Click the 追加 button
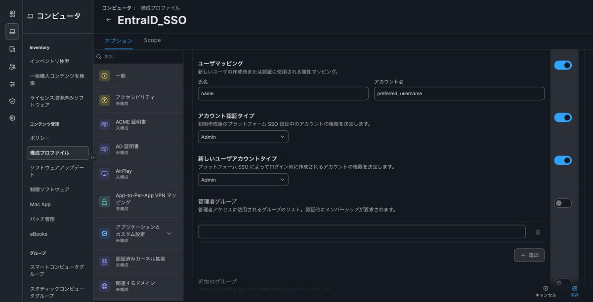 [x=529, y=255]
